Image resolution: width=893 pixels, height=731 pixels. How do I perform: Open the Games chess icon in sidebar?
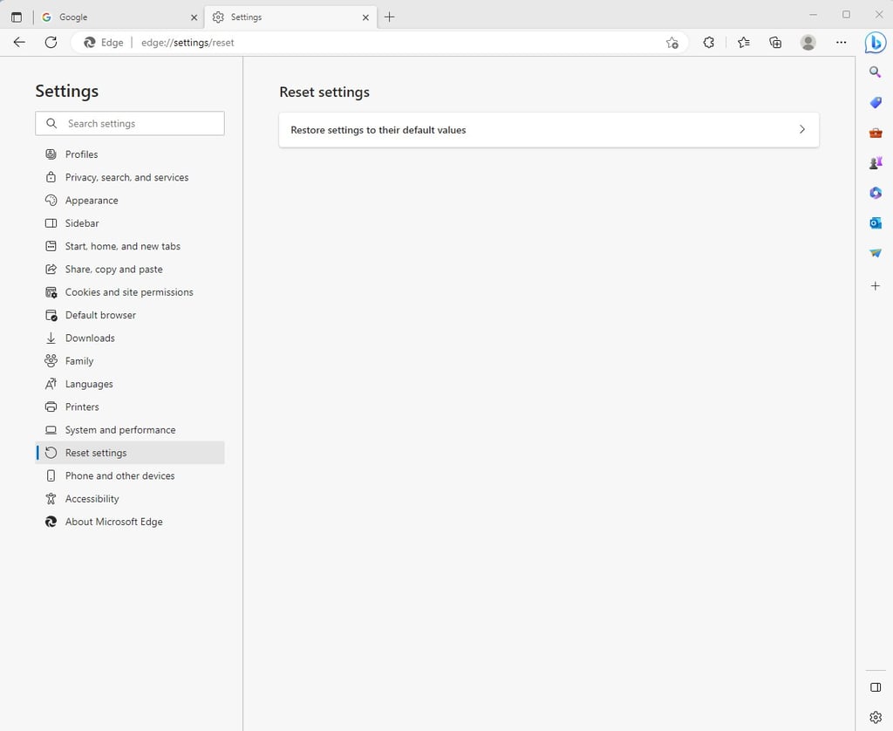click(x=876, y=163)
